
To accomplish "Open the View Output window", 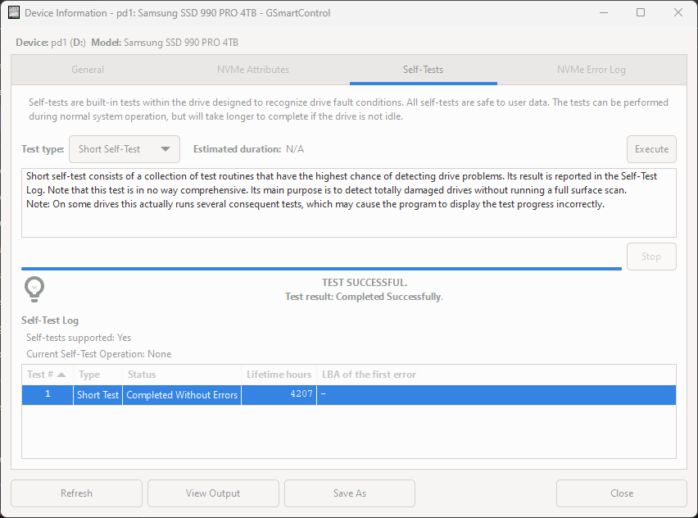I will point(213,493).
